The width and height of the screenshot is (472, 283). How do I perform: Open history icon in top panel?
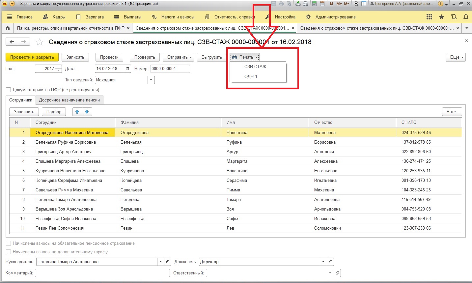click(x=454, y=17)
